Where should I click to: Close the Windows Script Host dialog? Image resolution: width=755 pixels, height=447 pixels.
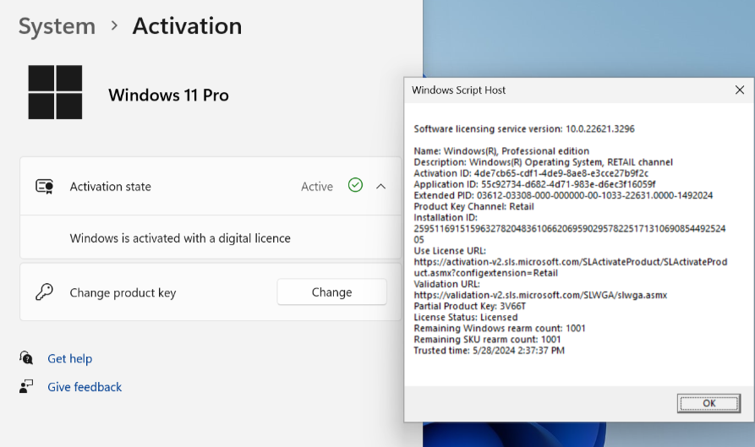point(740,90)
